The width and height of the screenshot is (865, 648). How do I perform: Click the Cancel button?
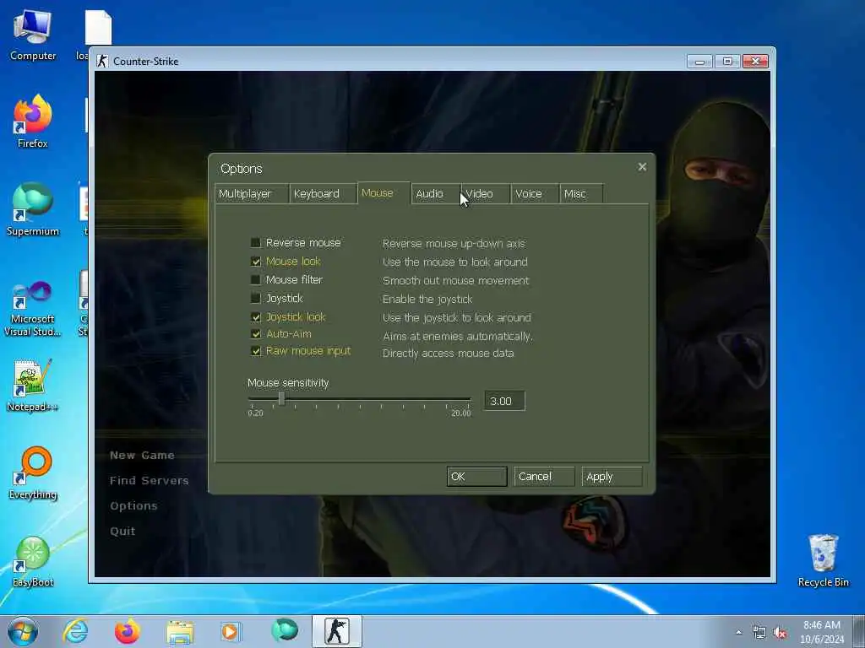544,477
